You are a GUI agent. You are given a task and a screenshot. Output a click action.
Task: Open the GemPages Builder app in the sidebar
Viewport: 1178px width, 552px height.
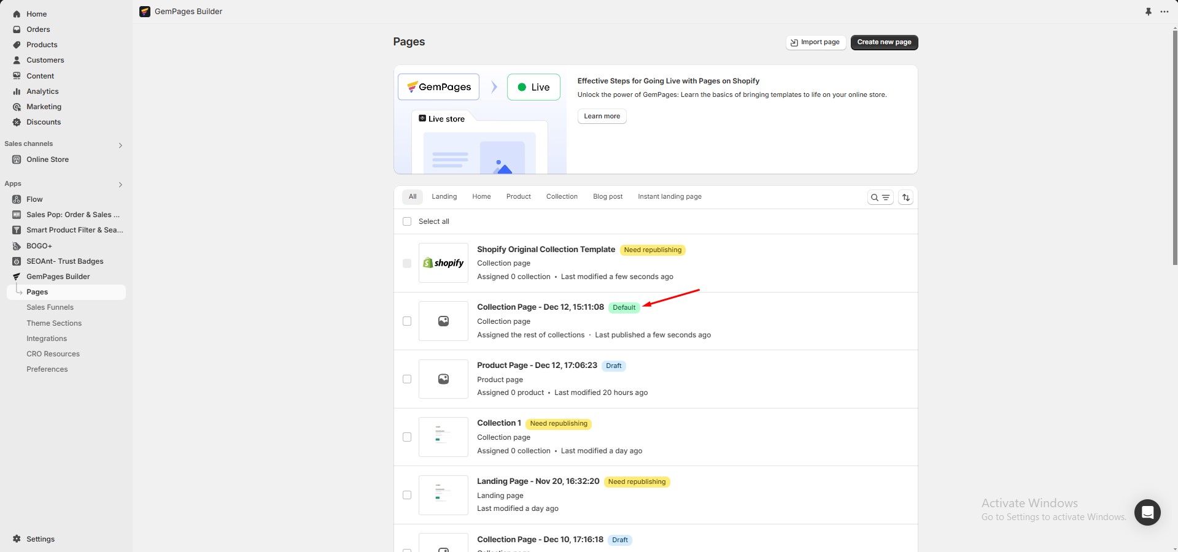pos(58,276)
